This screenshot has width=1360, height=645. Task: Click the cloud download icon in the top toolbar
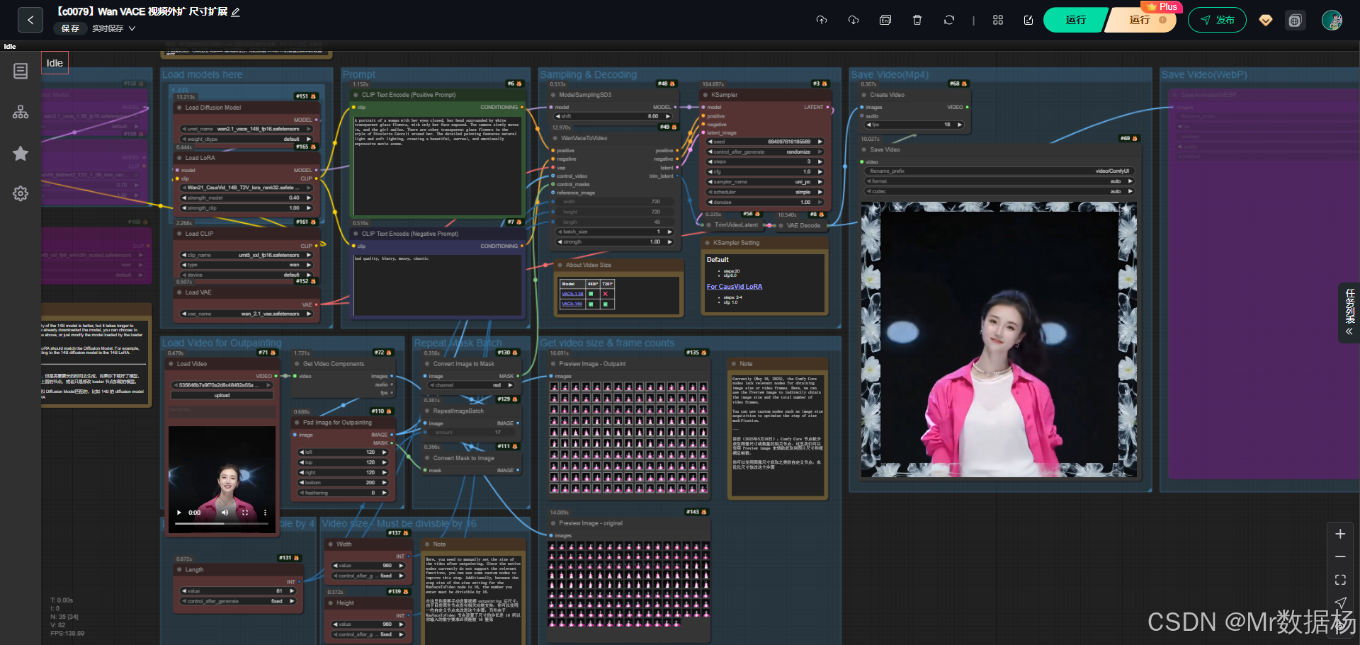854,20
